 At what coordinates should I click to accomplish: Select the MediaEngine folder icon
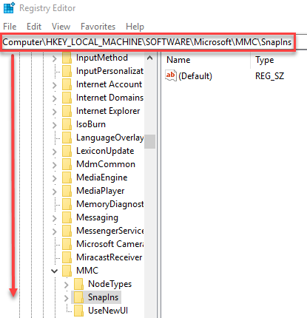pos(67,177)
